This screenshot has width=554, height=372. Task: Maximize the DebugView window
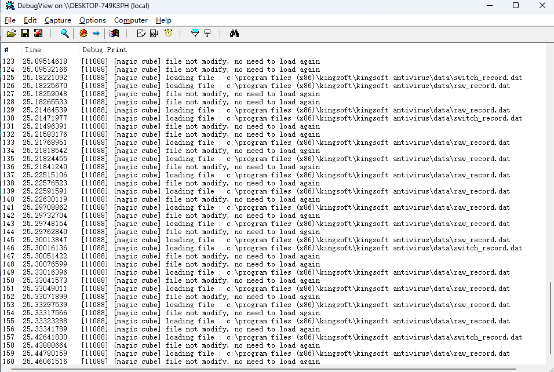tap(516, 5)
